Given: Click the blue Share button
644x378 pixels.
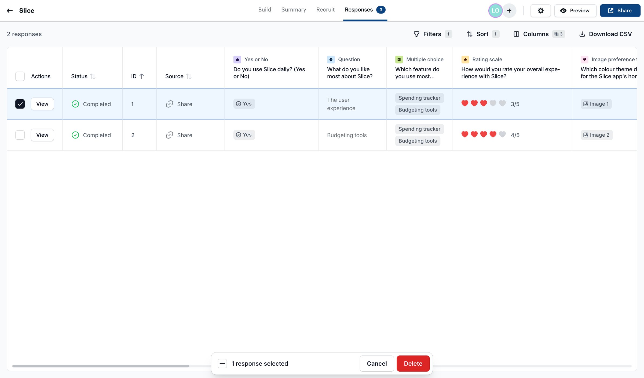Looking at the screenshot, I should pyautogui.click(x=620, y=10).
